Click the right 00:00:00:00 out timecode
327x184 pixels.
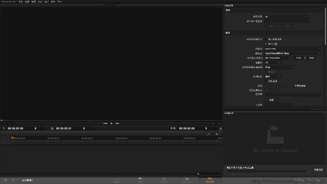tap(187, 128)
